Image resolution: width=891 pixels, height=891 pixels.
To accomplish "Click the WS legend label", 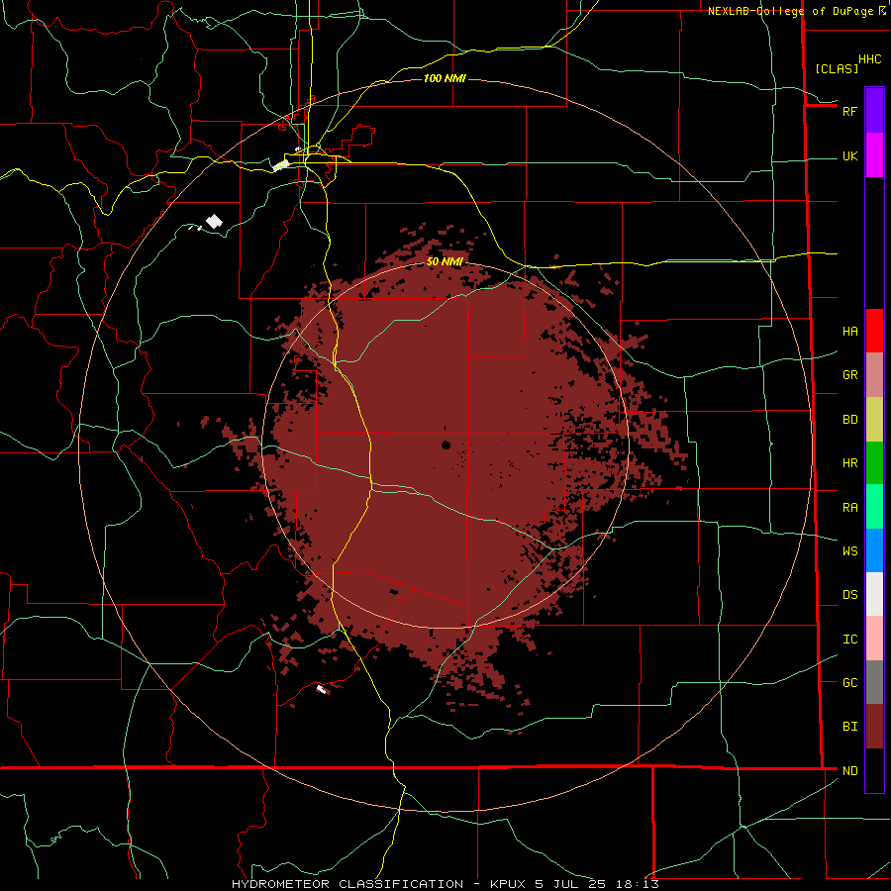I will 849,551.
